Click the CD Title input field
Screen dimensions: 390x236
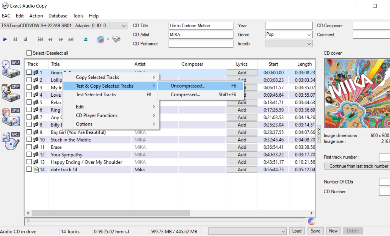pyautogui.click(x=201, y=26)
